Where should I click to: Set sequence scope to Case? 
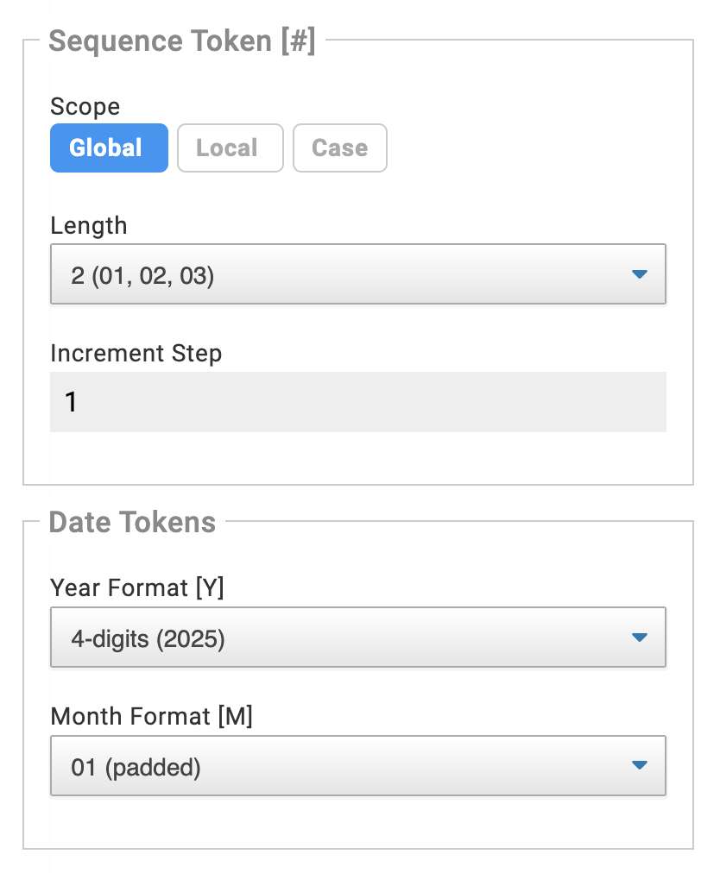[339, 148]
